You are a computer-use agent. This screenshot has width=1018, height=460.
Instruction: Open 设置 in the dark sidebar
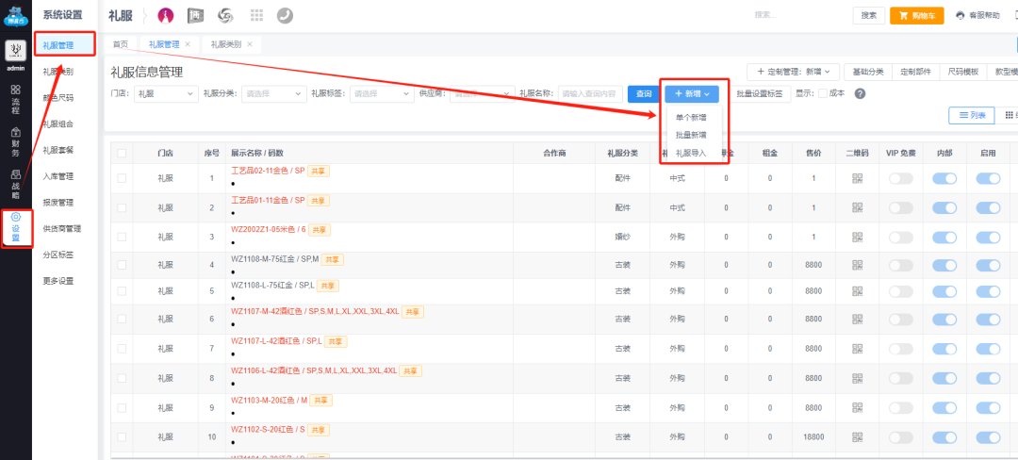[x=16, y=228]
